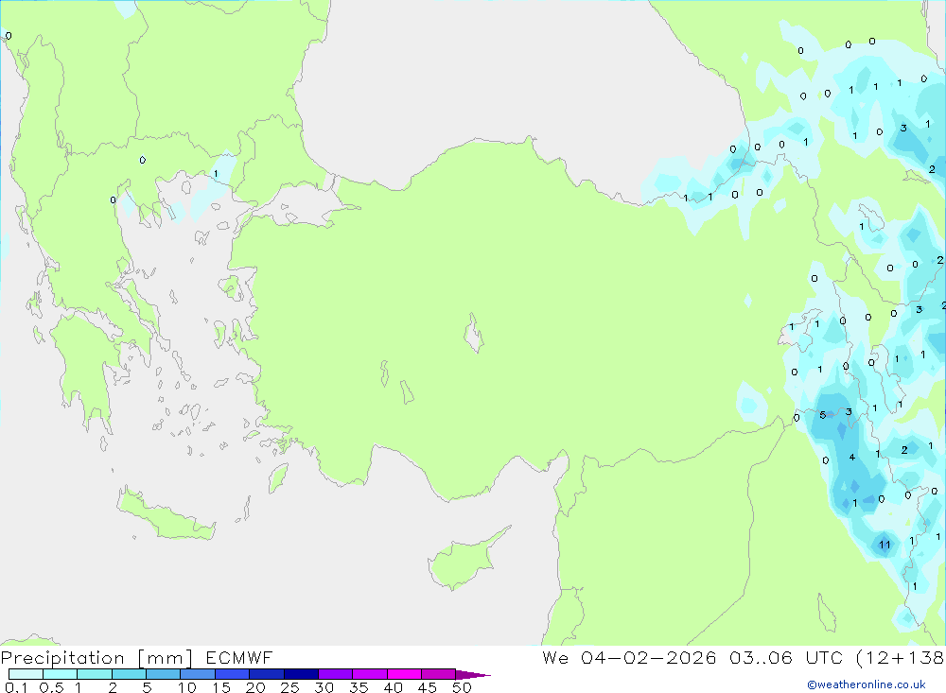Click the 45–50 mm legend color swatch
Screen dimensions: 946x693
tap(439, 674)
